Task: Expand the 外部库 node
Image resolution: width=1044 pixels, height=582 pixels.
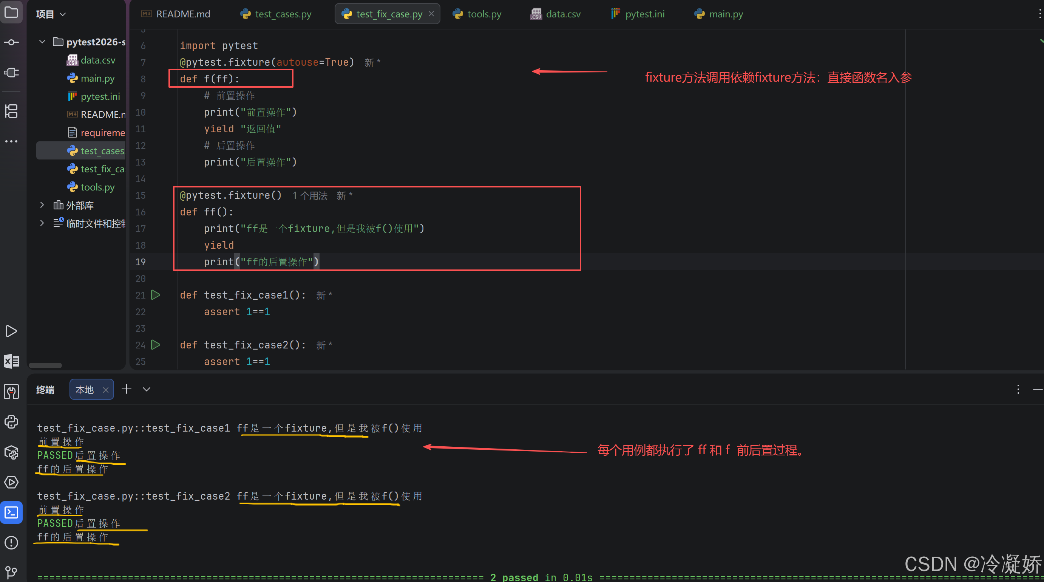Action: (42, 205)
